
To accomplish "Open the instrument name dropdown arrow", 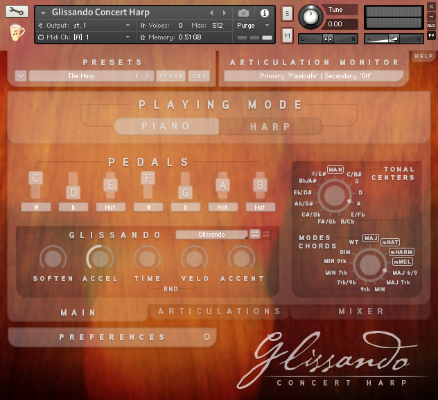I will coord(43,13).
